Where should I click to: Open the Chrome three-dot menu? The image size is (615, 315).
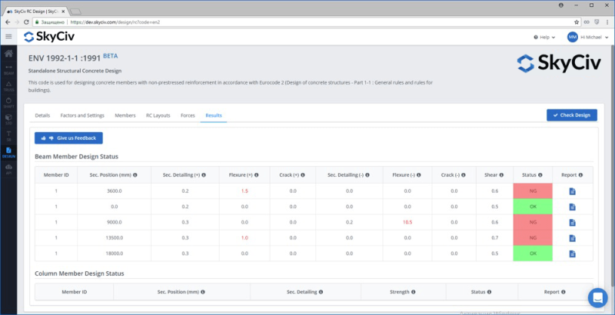607,22
